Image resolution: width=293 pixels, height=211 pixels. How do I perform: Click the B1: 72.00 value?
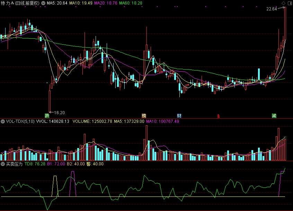pyautogui.click(x=56, y=164)
